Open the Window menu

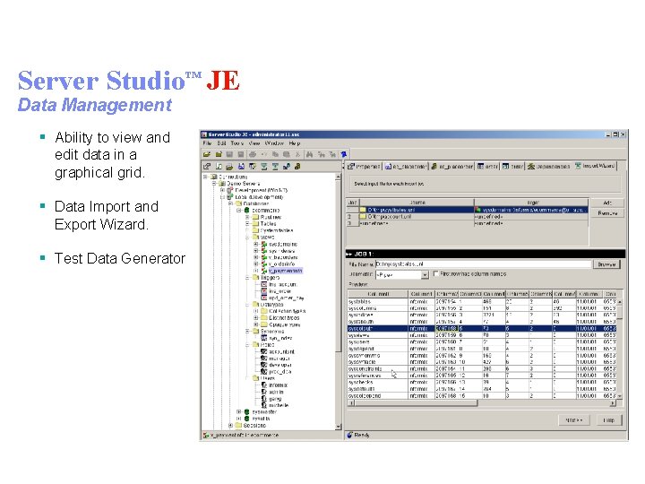pyautogui.click(x=274, y=143)
